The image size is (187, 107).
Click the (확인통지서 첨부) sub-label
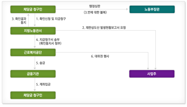[50, 43]
